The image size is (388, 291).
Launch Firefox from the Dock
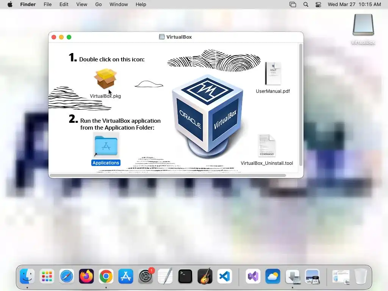tap(86, 276)
